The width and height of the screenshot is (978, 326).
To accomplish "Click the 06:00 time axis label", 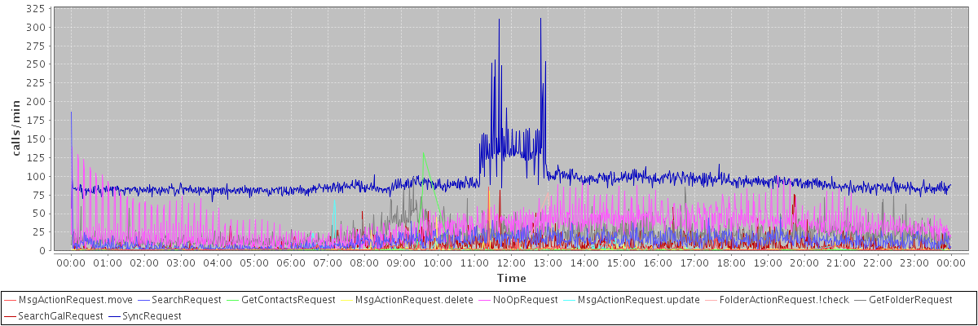I will 291,263.
